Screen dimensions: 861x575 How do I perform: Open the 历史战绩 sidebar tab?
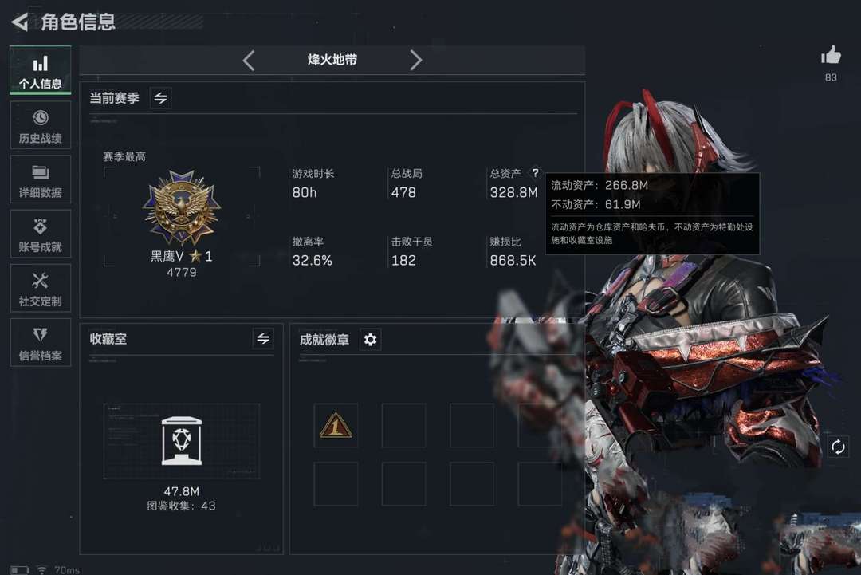pos(41,124)
